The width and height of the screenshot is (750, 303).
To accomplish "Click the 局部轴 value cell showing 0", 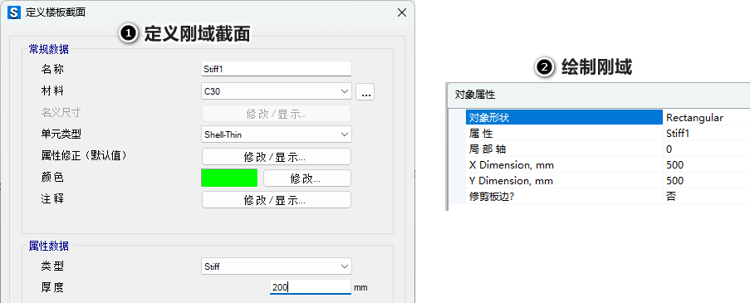I will tap(707, 149).
